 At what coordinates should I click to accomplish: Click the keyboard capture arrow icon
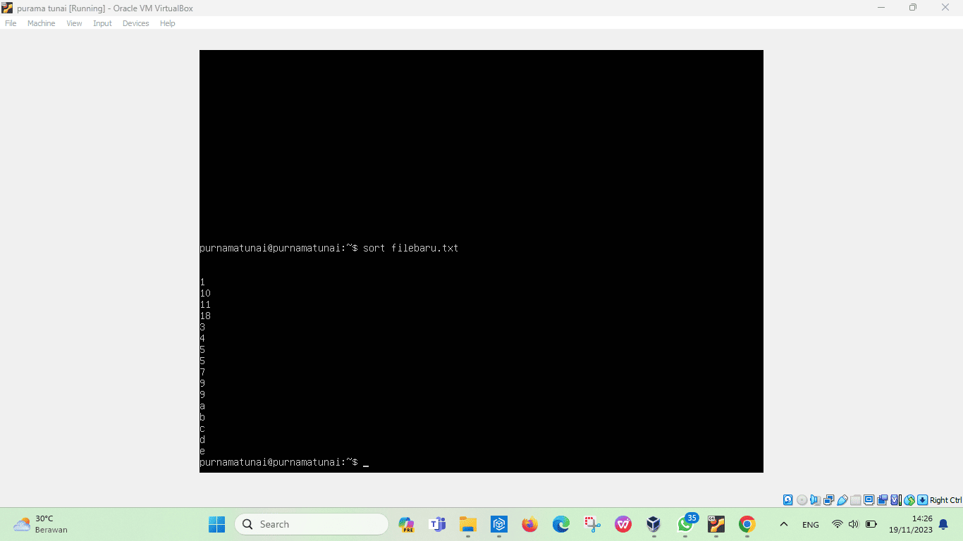[x=922, y=500]
